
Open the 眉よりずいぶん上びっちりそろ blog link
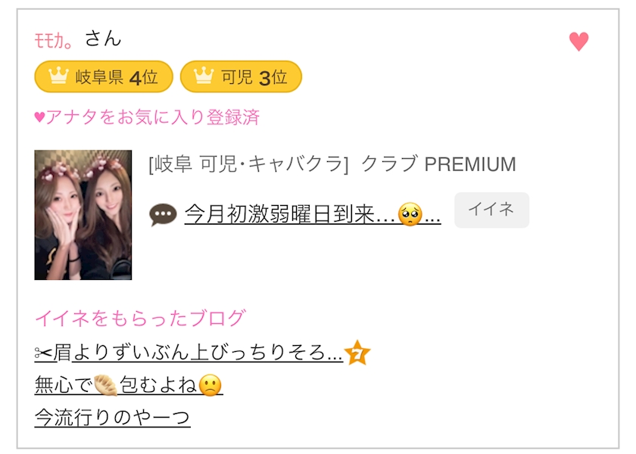coord(207,353)
